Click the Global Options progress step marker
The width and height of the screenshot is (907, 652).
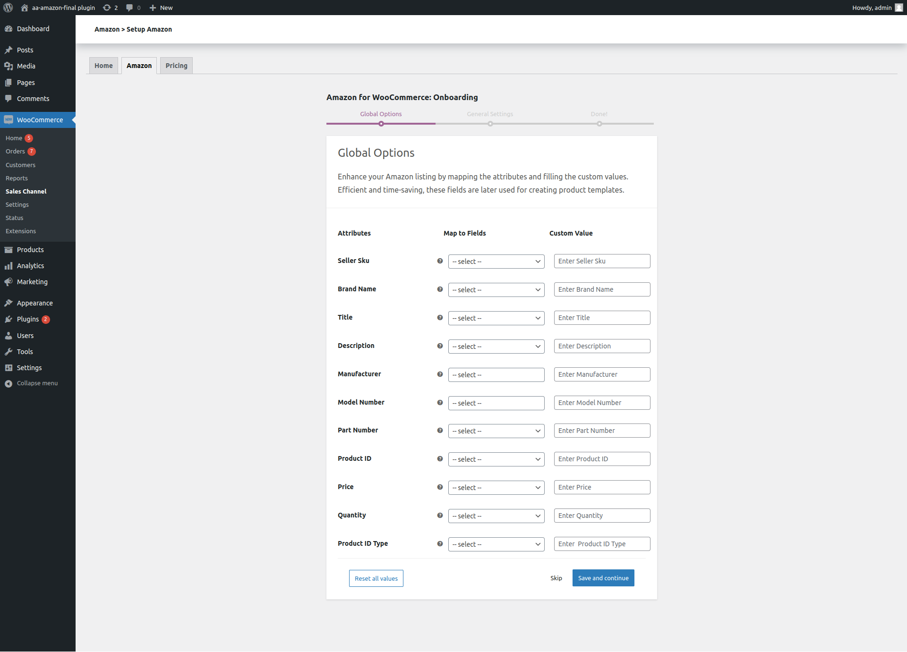click(381, 124)
